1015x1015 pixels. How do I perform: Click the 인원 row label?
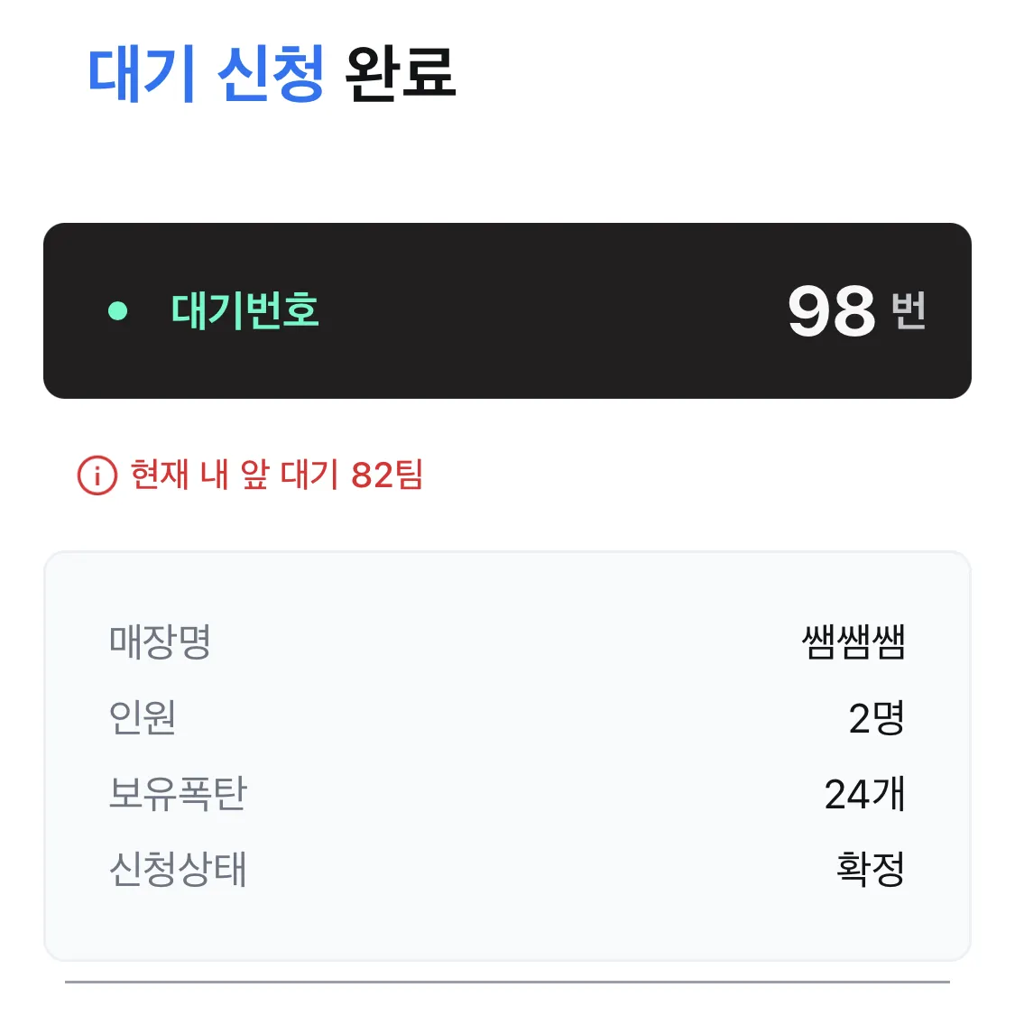pos(143,717)
